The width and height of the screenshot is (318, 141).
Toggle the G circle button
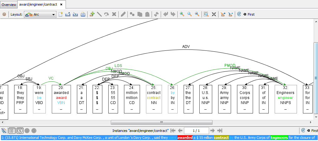(x=34, y=131)
